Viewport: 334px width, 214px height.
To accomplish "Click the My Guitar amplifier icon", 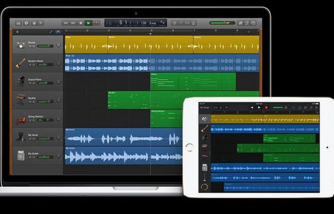I will point(21,155).
